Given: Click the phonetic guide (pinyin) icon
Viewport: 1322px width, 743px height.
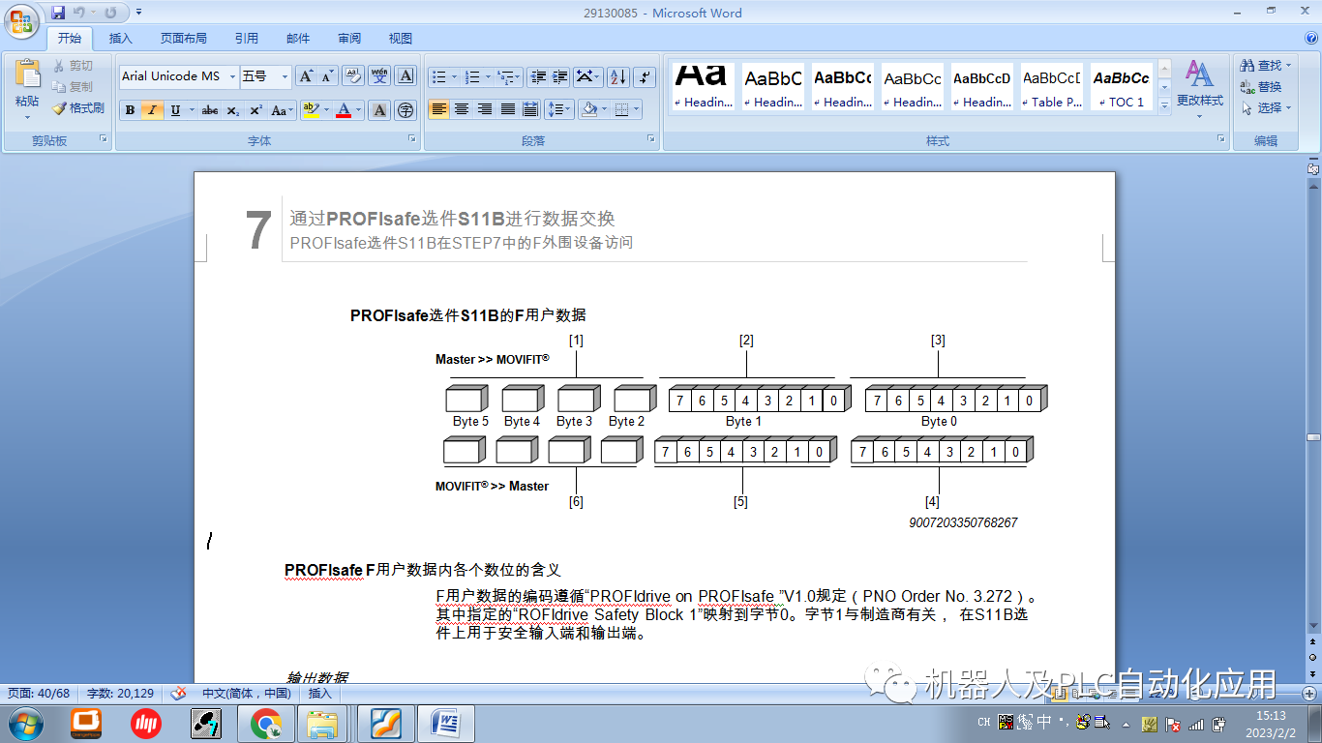Looking at the screenshot, I should pos(379,75).
